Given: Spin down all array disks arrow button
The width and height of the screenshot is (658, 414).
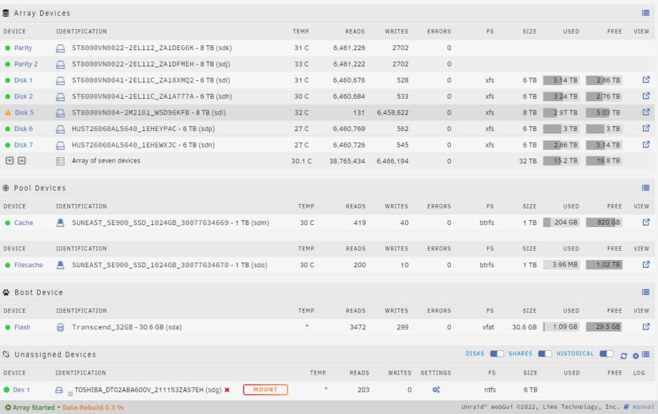Looking at the screenshot, I should 10,161.
